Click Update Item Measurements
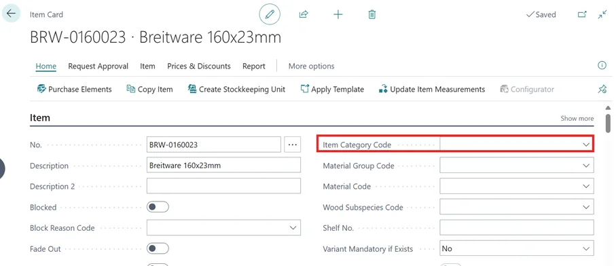616x266 pixels. (x=432, y=90)
